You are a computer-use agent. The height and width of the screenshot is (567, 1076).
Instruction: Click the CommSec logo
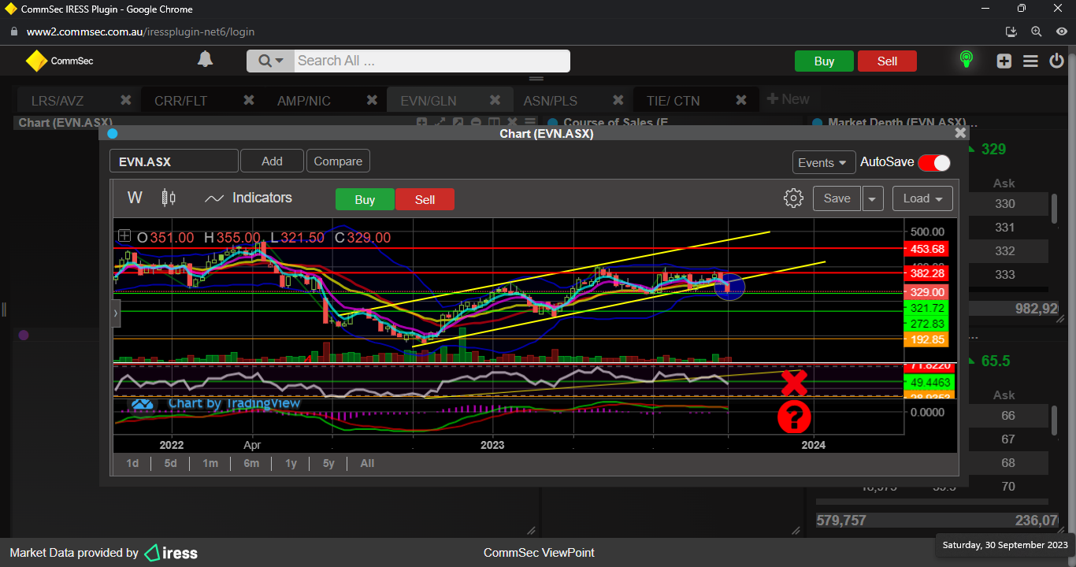click(60, 61)
